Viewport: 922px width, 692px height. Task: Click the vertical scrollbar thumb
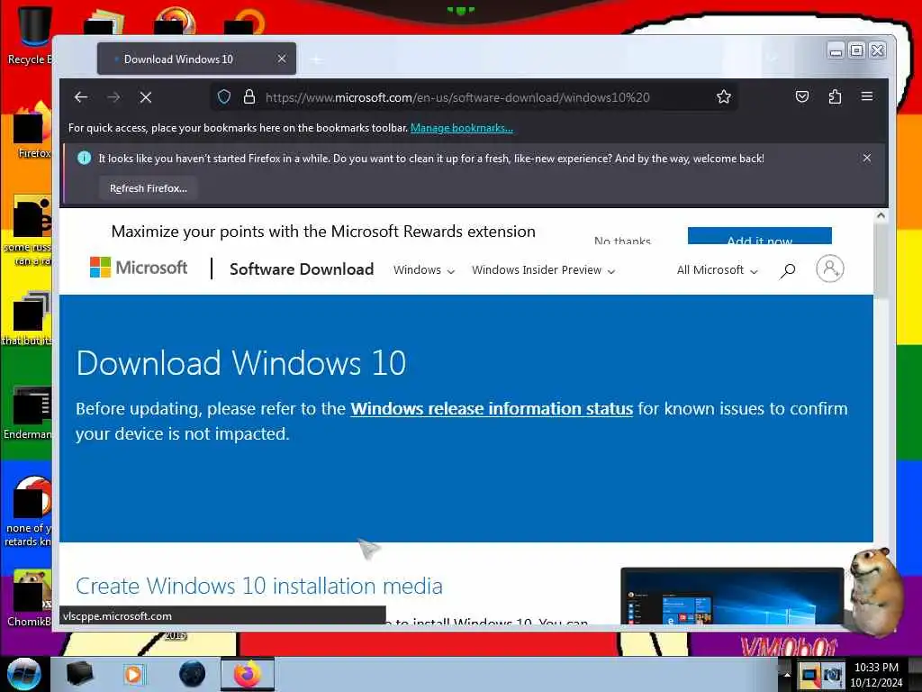881,261
